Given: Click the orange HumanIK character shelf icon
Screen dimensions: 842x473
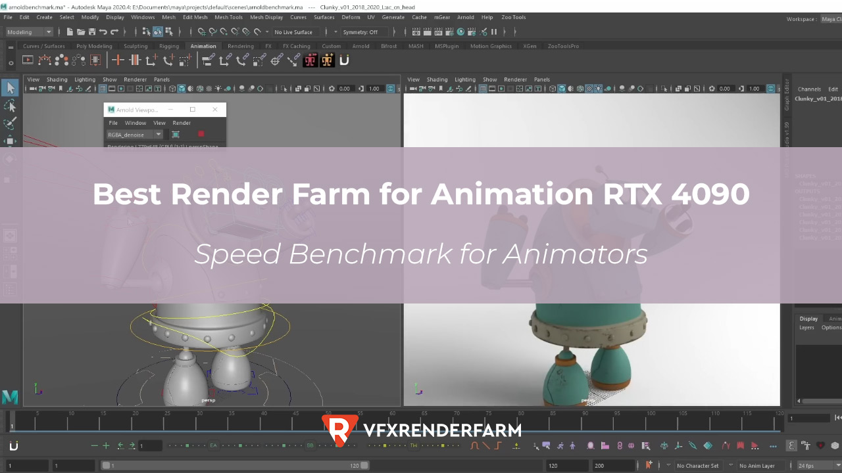Looking at the screenshot, I should (x=327, y=60).
